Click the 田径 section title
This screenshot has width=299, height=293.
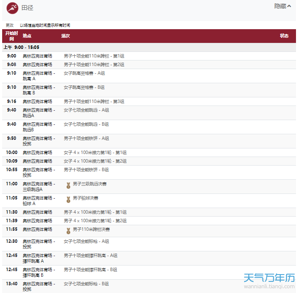[x=27, y=8]
